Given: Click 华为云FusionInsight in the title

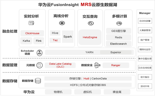Looking at the screenshot, I should (58, 5).
